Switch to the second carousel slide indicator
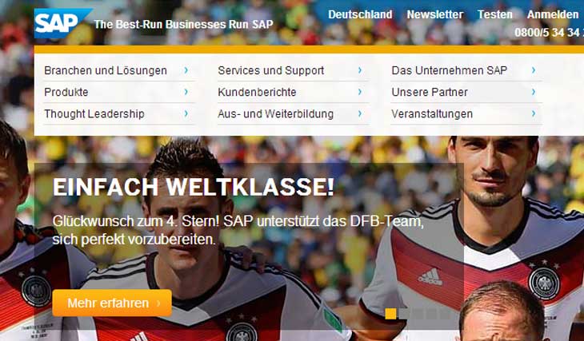 [x=404, y=314]
